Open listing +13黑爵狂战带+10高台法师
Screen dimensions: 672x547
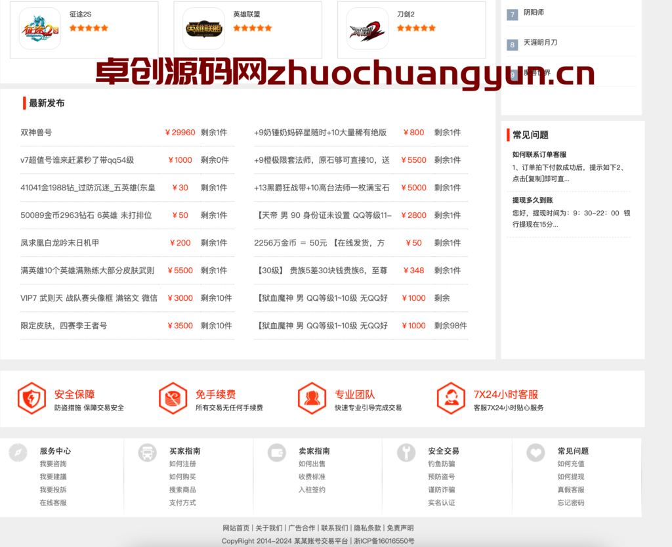(x=322, y=188)
